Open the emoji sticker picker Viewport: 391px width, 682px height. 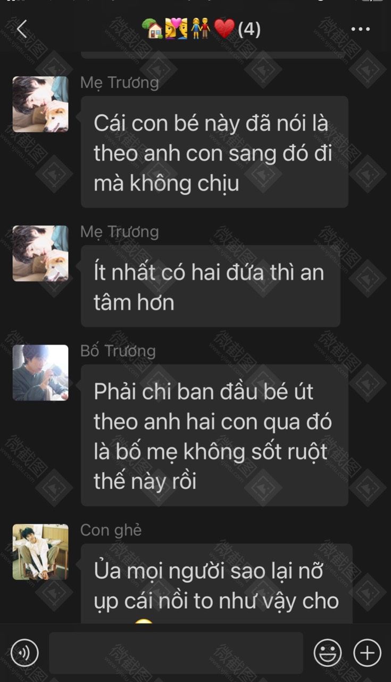click(327, 653)
